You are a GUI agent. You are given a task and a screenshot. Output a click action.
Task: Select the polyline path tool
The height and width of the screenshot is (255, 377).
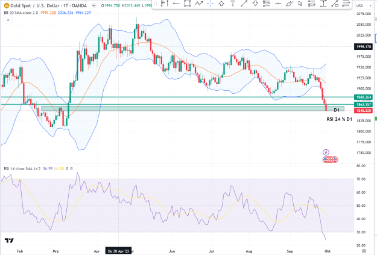pyautogui.click(x=199, y=4)
